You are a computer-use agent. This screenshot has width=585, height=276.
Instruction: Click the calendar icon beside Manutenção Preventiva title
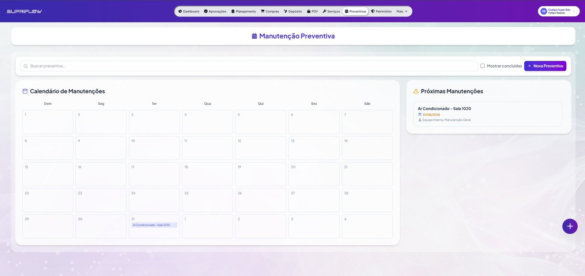[254, 36]
